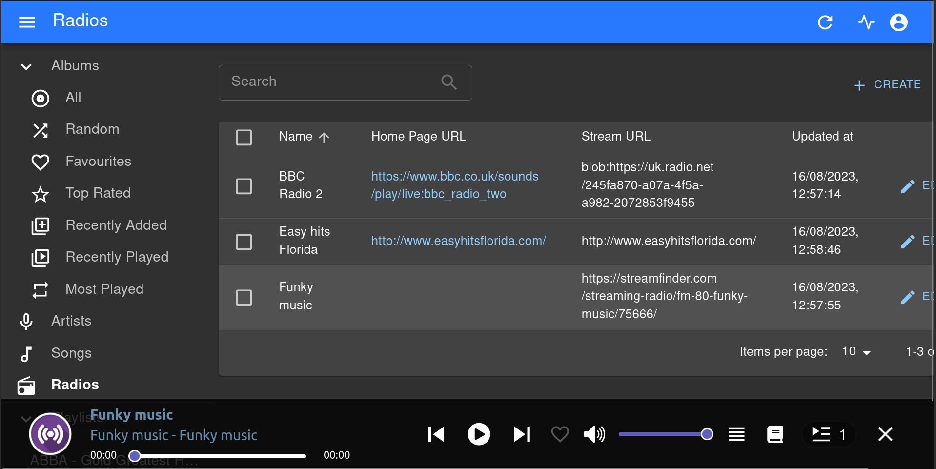Select the BBC Radio 2 row checkbox
The height and width of the screenshot is (469, 936).
[x=244, y=186]
